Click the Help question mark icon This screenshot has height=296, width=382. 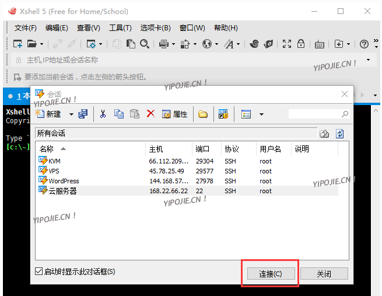(364, 44)
